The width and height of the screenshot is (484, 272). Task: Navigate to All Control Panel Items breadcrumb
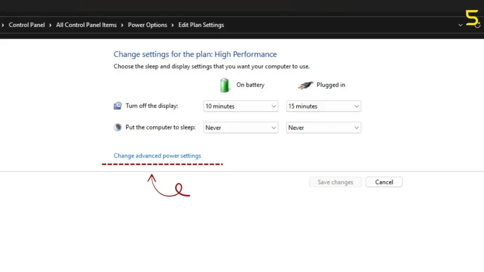(x=86, y=25)
